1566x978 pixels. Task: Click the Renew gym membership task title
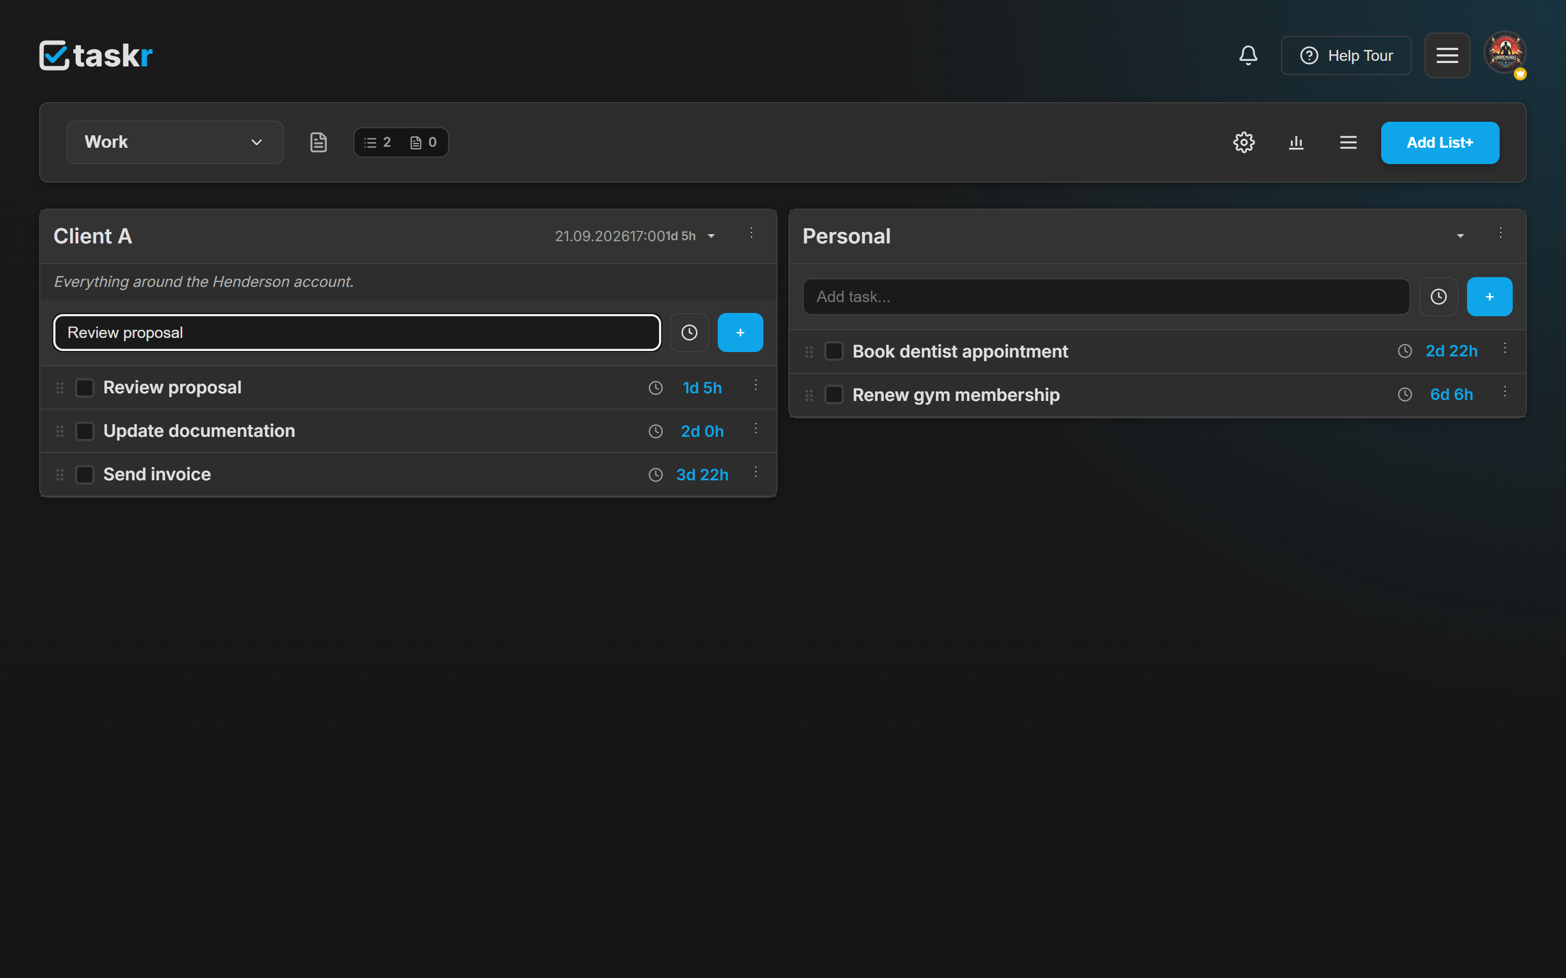956,394
